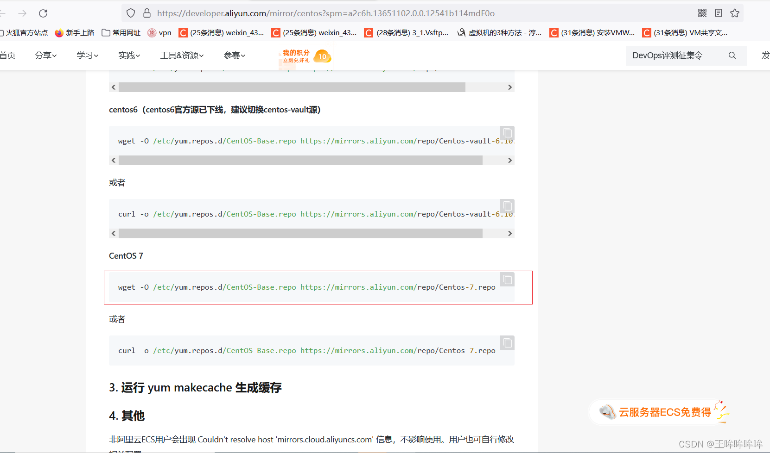Open the 虚拟机的3种方法 bookmark
This screenshot has height=453, width=770.
[499, 33]
